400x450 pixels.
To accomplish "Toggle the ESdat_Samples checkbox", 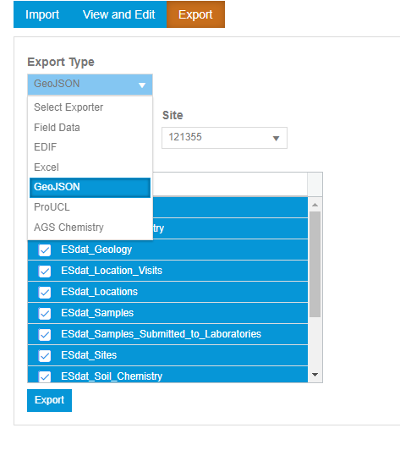I will tap(45, 314).
